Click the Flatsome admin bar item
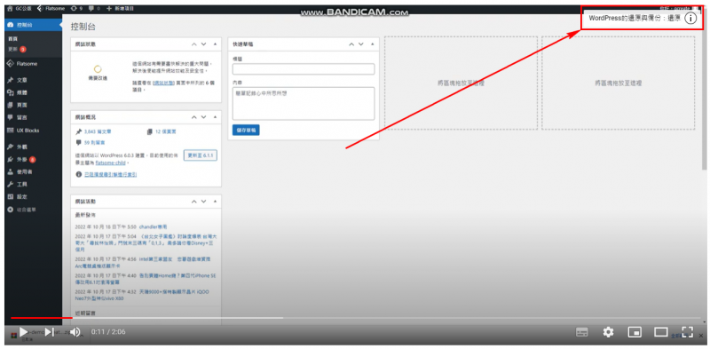710x349 pixels. pyautogui.click(x=51, y=8)
